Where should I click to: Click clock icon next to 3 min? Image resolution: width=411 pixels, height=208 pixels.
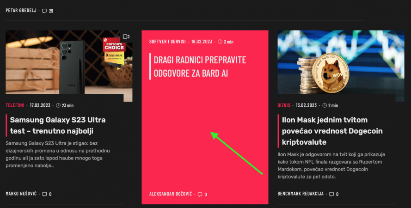[220, 42]
